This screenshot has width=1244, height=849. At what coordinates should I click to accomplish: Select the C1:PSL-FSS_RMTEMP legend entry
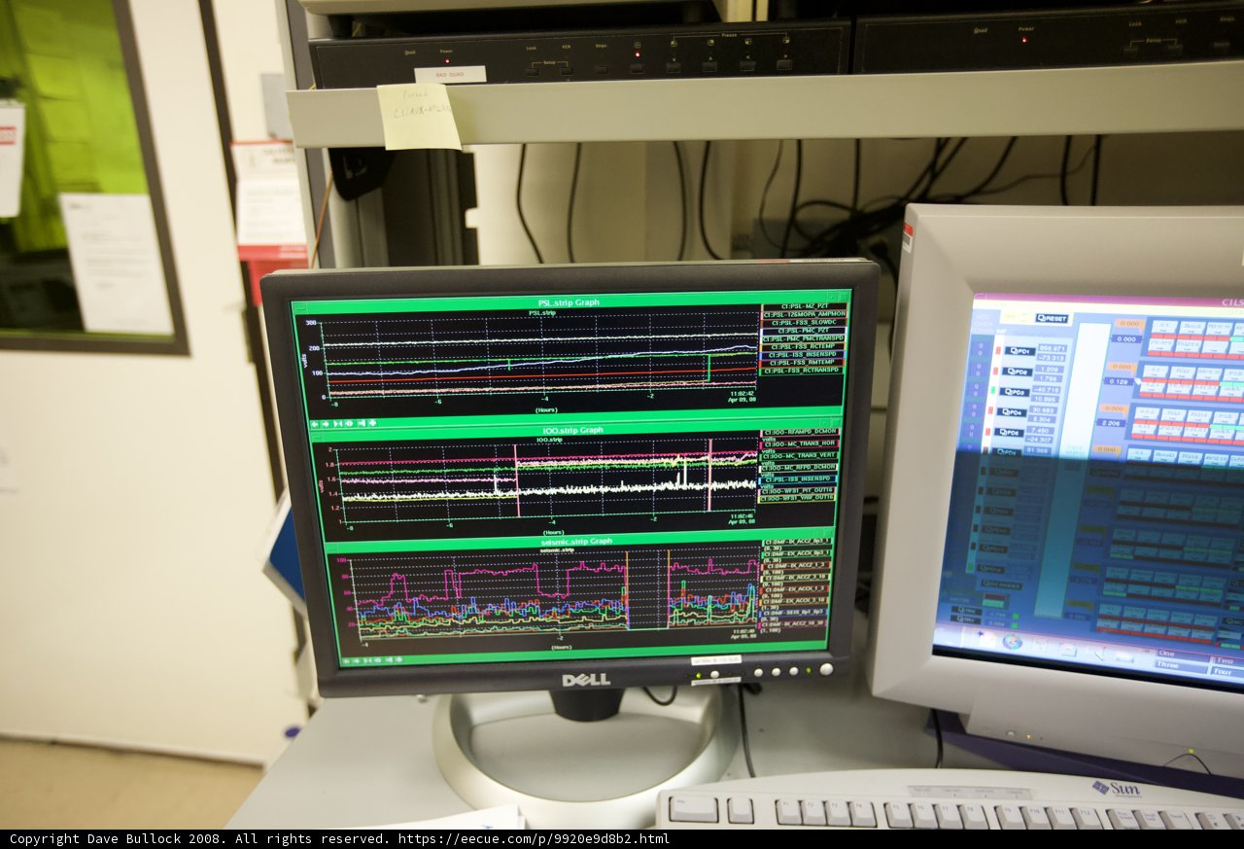[x=803, y=362]
